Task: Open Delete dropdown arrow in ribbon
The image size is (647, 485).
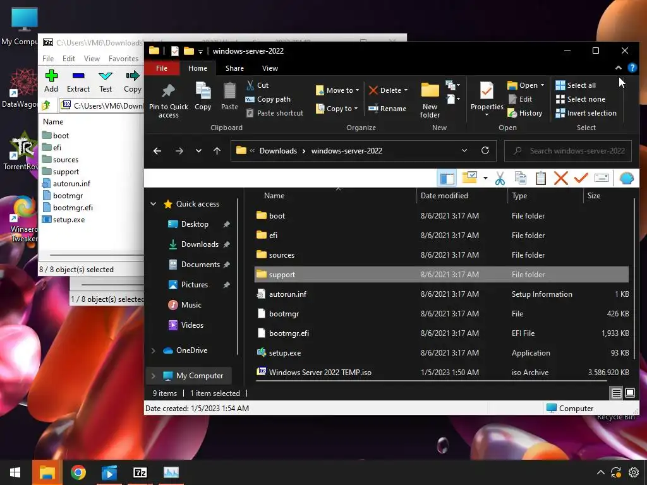Action: click(406, 90)
